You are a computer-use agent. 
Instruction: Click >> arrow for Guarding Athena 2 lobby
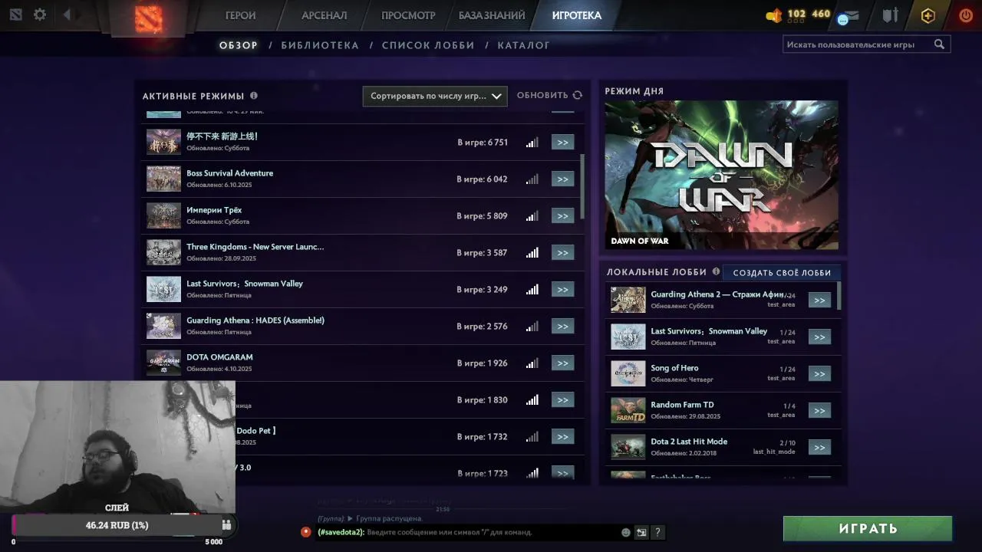[x=819, y=300]
